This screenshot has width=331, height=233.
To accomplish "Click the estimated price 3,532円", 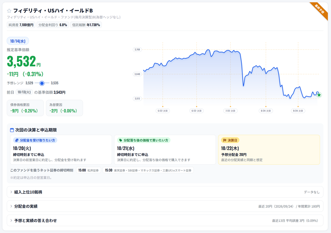I will pos(24,62).
